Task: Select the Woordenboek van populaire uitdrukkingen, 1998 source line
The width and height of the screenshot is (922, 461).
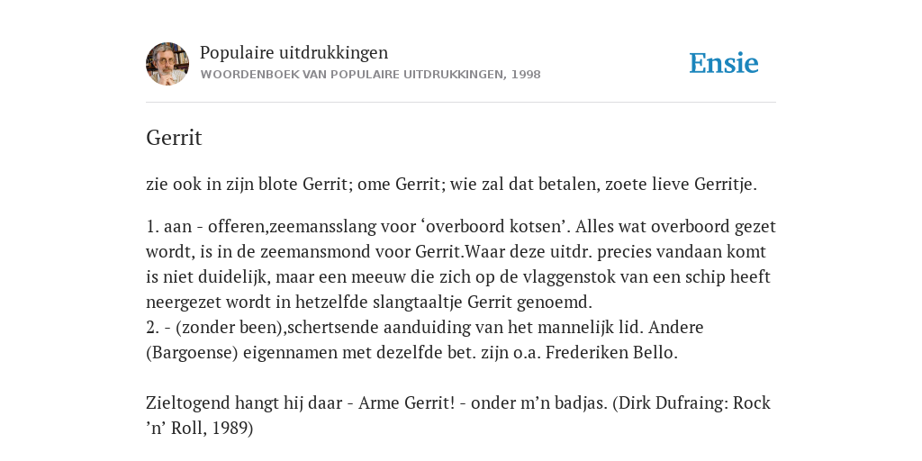Action: 370,75
